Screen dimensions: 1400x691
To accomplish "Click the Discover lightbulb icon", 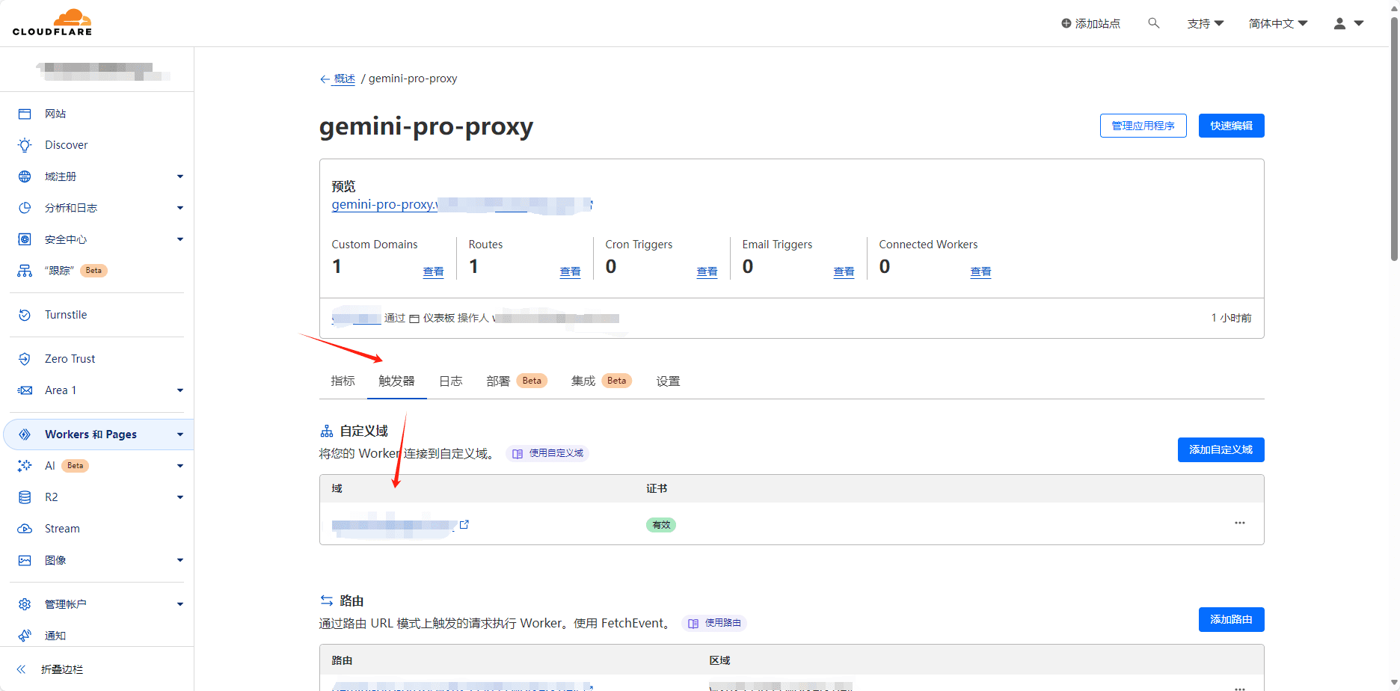I will 25,145.
